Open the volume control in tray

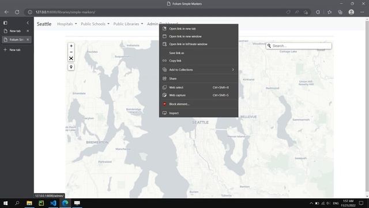pos(328,203)
